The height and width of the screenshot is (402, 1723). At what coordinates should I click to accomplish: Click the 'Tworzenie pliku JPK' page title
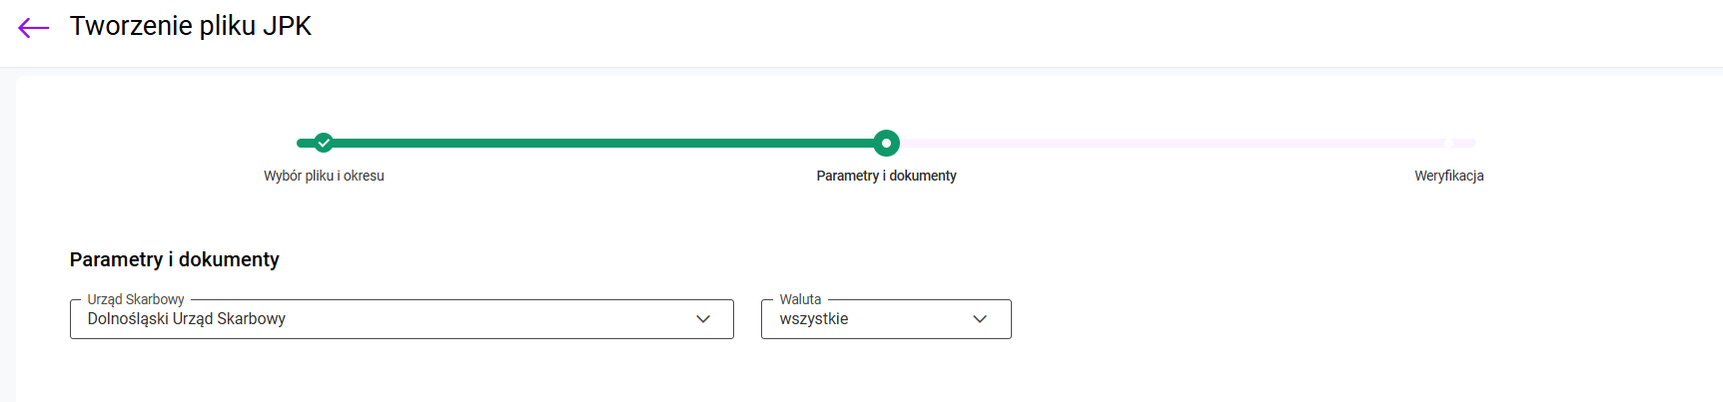click(191, 26)
